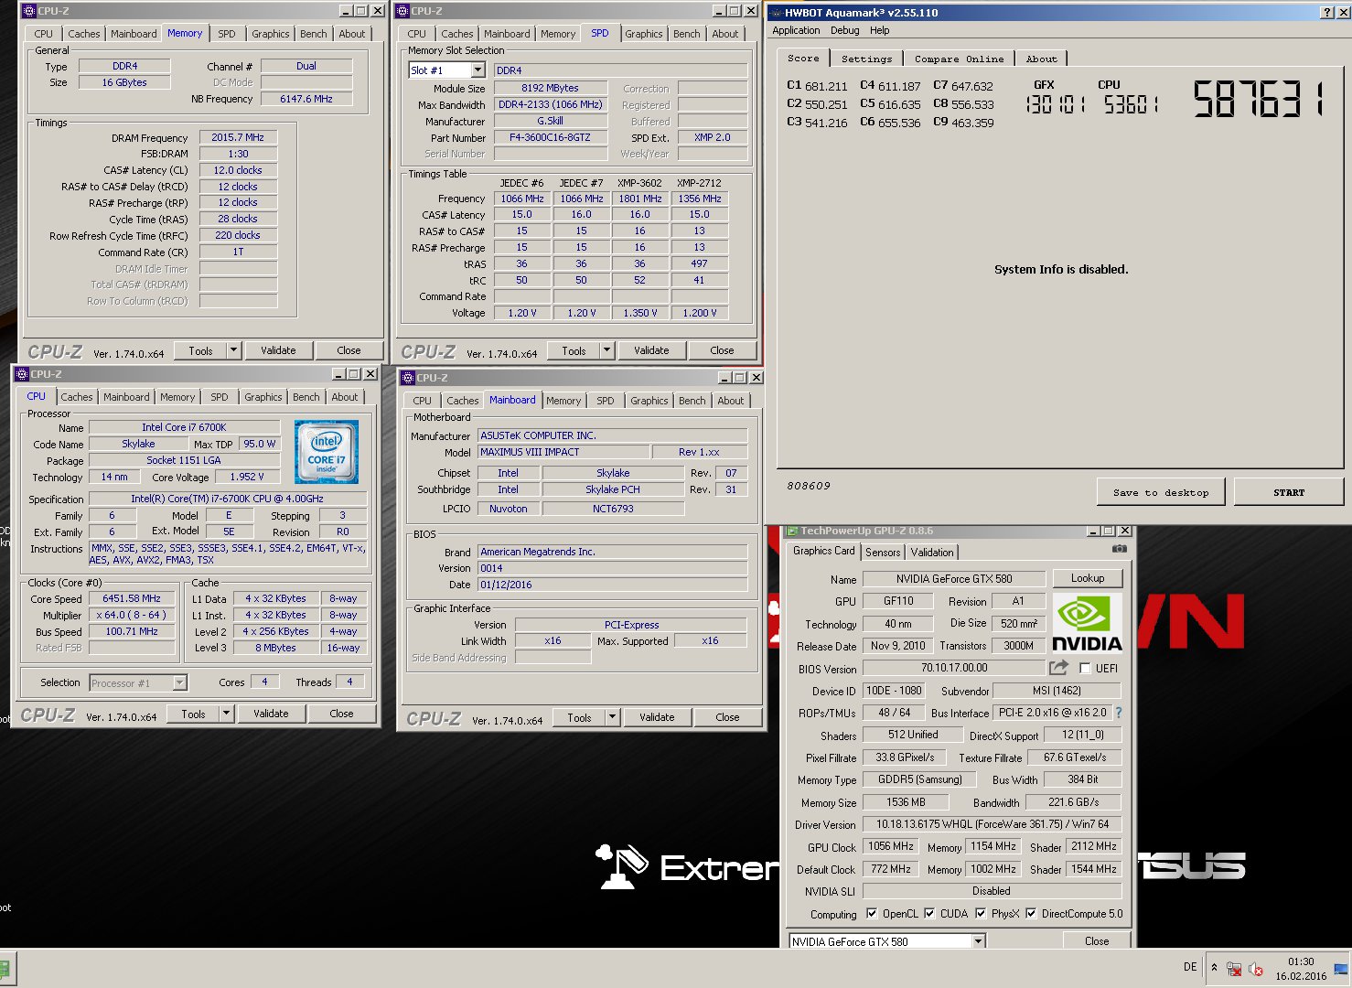Open the Graphics tab in the SPD-tab CPU-Z window
Image resolution: width=1352 pixels, height=988 pixels.
[x=644, y=34]
